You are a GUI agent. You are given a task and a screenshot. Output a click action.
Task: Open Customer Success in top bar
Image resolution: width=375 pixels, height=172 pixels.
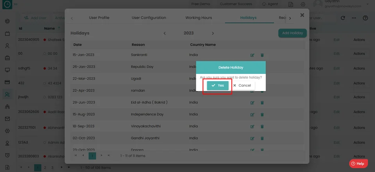pyautogui.click(x=236, y=4)
